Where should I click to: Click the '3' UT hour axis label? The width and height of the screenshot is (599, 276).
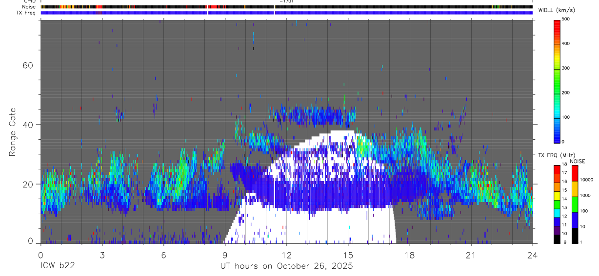(102, 255)
